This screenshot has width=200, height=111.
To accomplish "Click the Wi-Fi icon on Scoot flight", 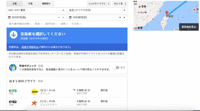I will click(74, 90).
